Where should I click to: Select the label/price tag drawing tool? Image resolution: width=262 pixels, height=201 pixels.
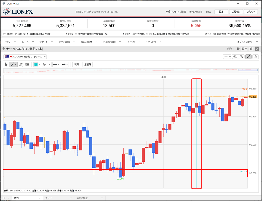coord(27,64)
